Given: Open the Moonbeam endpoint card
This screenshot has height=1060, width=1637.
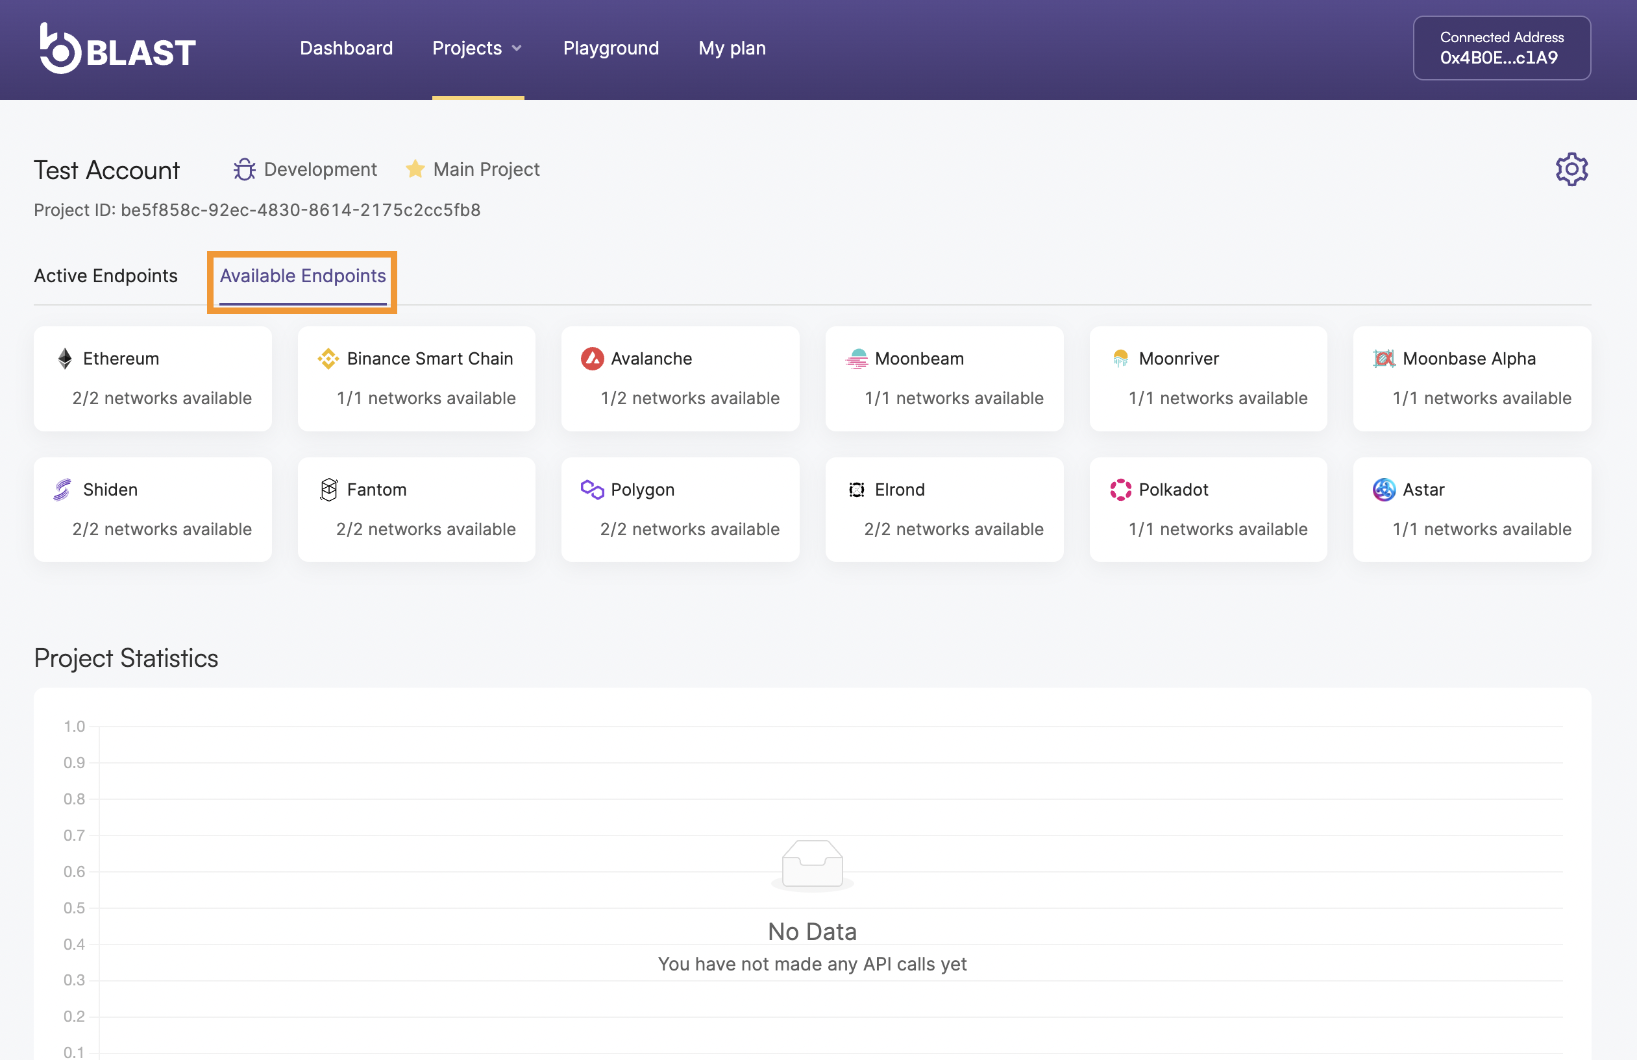Looking at the screenshot, I should tap(944, 379).
